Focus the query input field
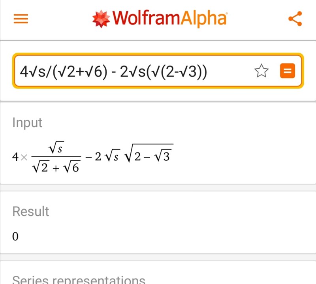 click(x=134, y=71)
